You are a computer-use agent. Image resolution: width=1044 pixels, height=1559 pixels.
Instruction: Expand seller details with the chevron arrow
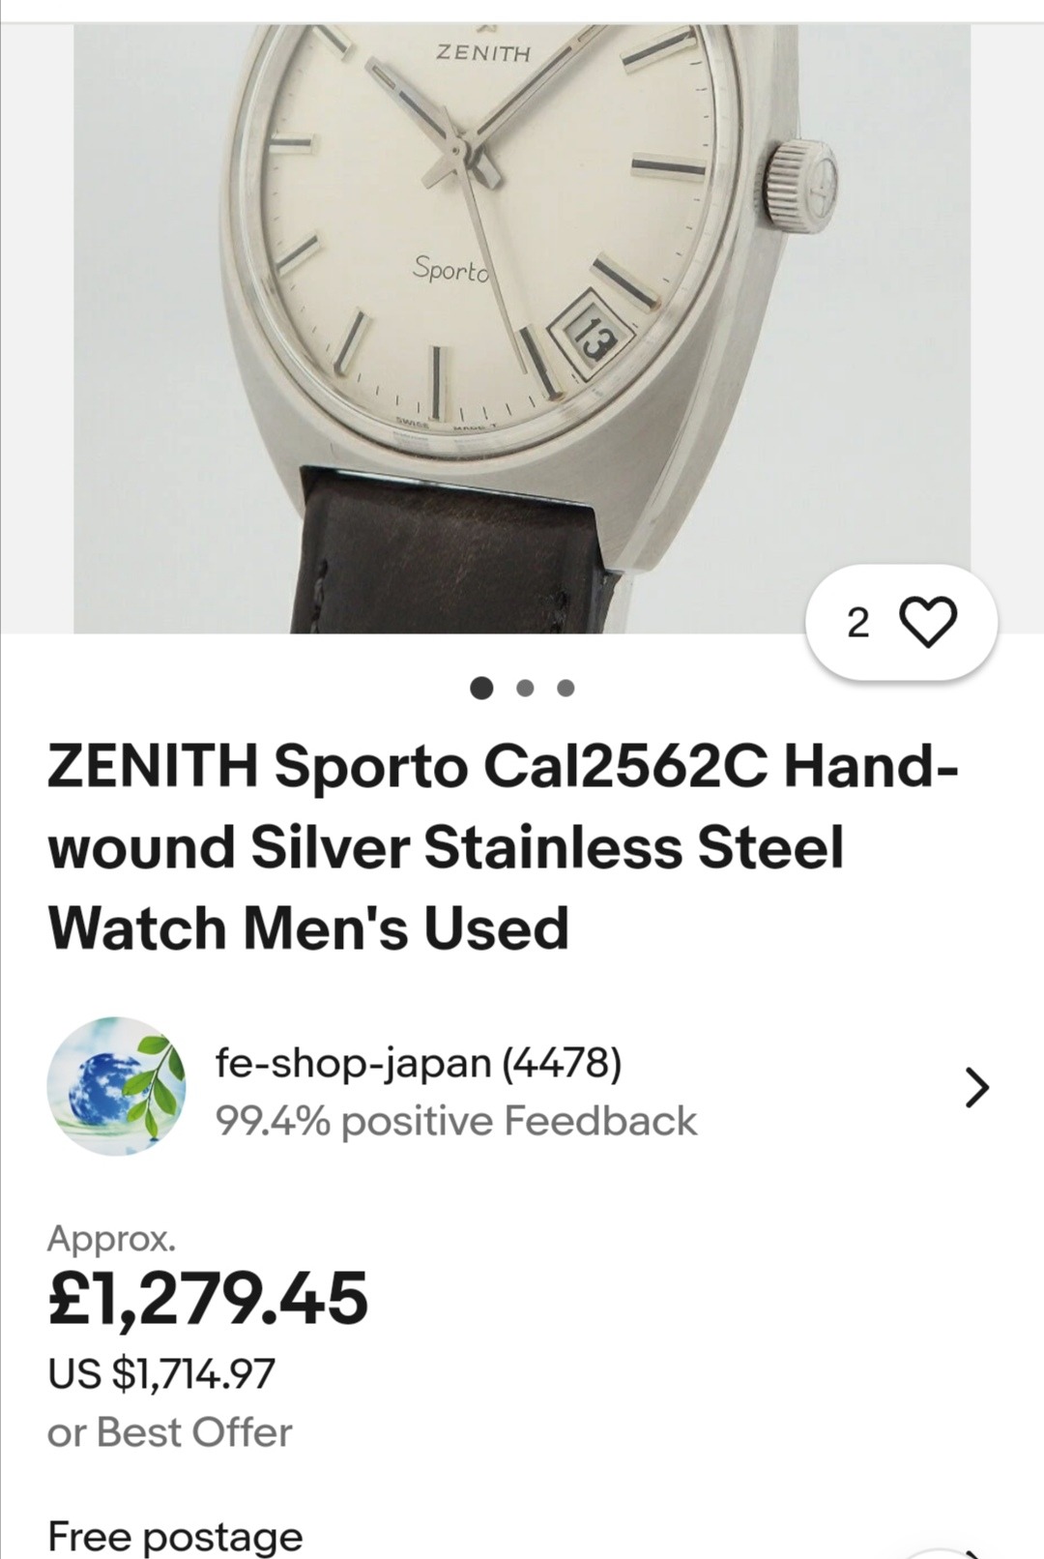point(977,1088)
